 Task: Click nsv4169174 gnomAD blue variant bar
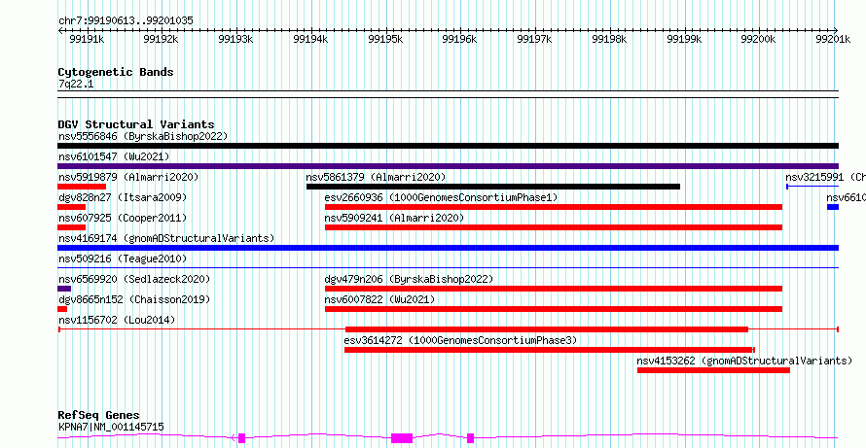click(x=448, y=248)
